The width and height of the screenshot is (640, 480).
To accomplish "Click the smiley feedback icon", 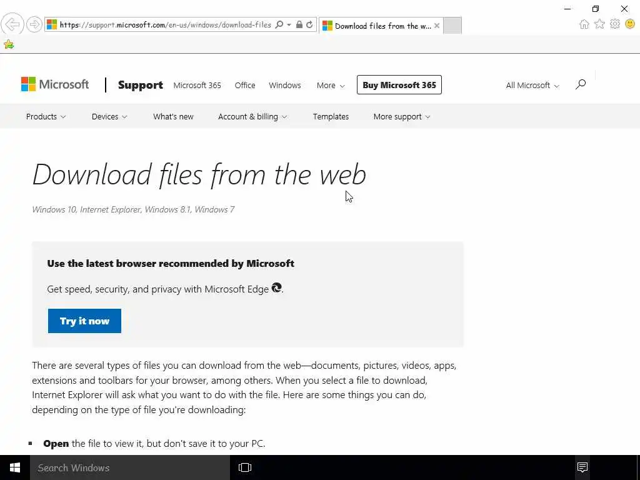I will coord(630,24).
